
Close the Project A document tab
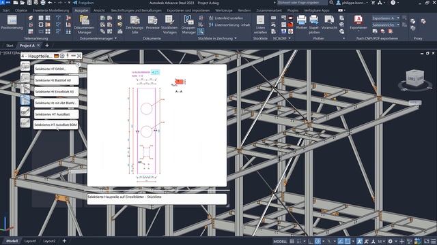(38, 46)
